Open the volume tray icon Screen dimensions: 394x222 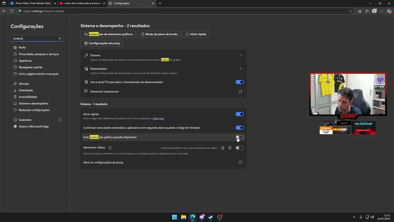coord(372,217)
